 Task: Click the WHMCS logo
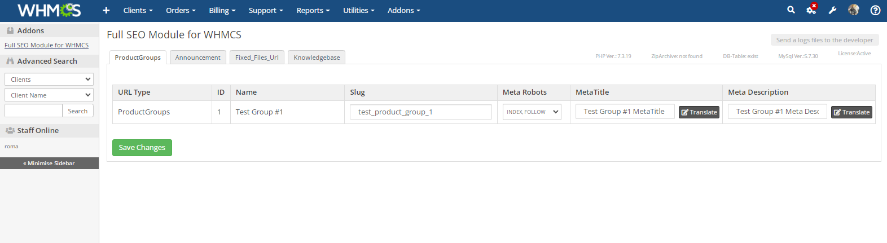(x=49, y=10)
